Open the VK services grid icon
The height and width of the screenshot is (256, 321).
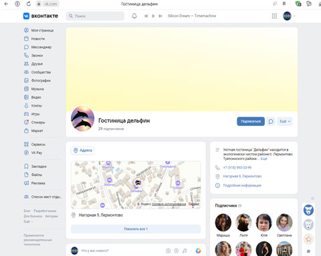point(274,16)
